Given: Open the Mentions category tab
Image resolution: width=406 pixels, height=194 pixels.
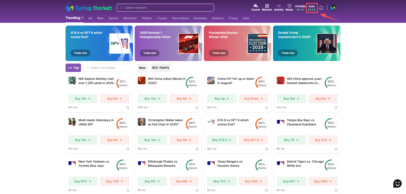Looking at the screenshot, I should coord(130,18).
